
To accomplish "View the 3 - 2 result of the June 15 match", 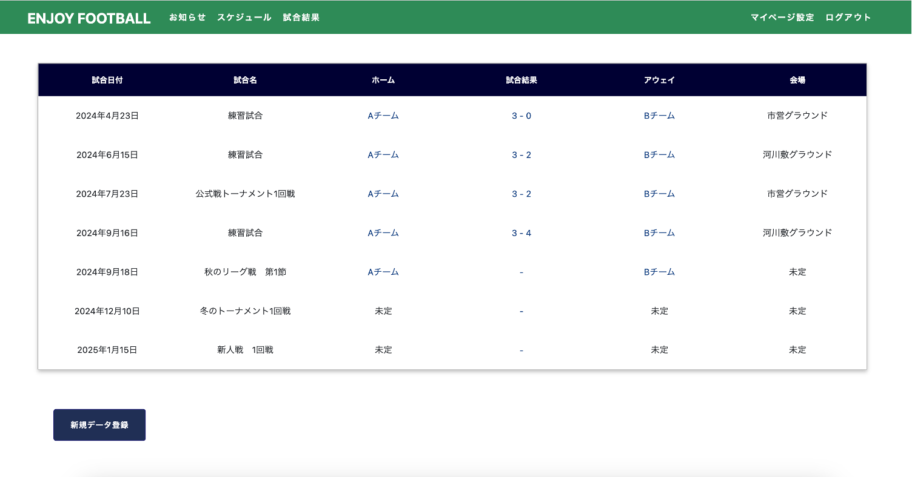I will (521, 155).
